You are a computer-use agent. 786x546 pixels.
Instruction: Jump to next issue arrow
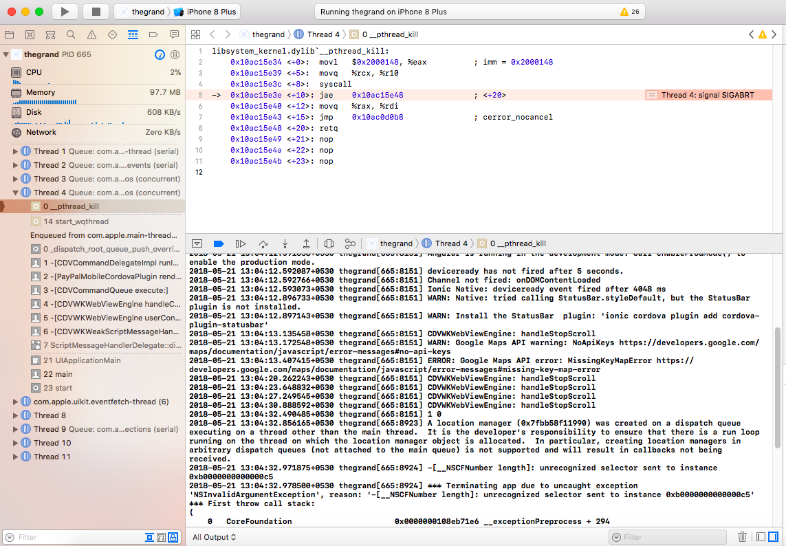pos(774,34)
